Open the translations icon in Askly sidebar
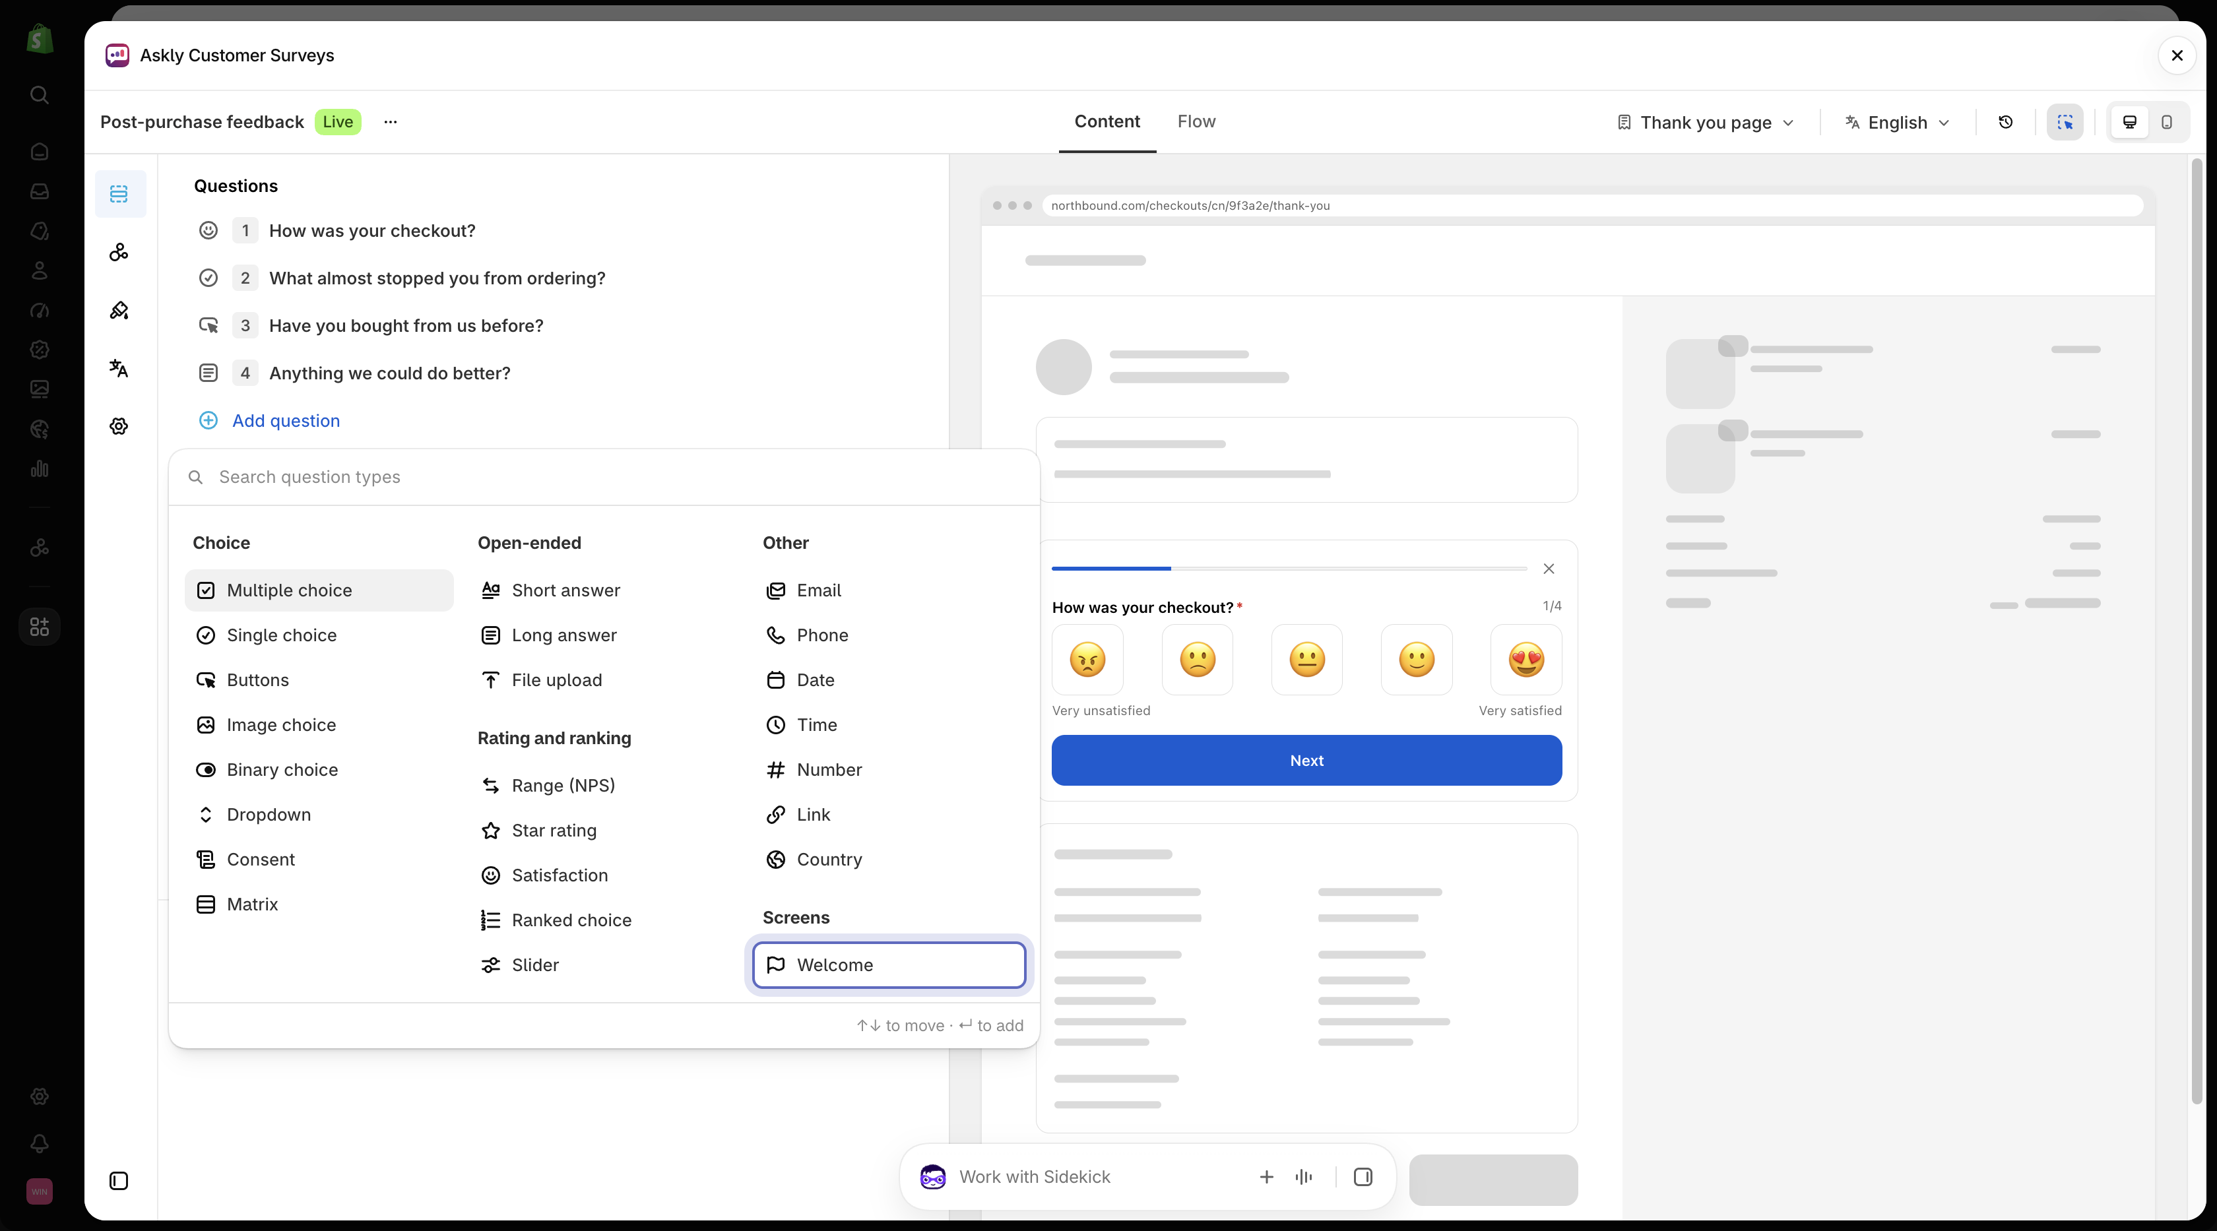The height and width of the screenshot is (1231, 2217). 119,368
